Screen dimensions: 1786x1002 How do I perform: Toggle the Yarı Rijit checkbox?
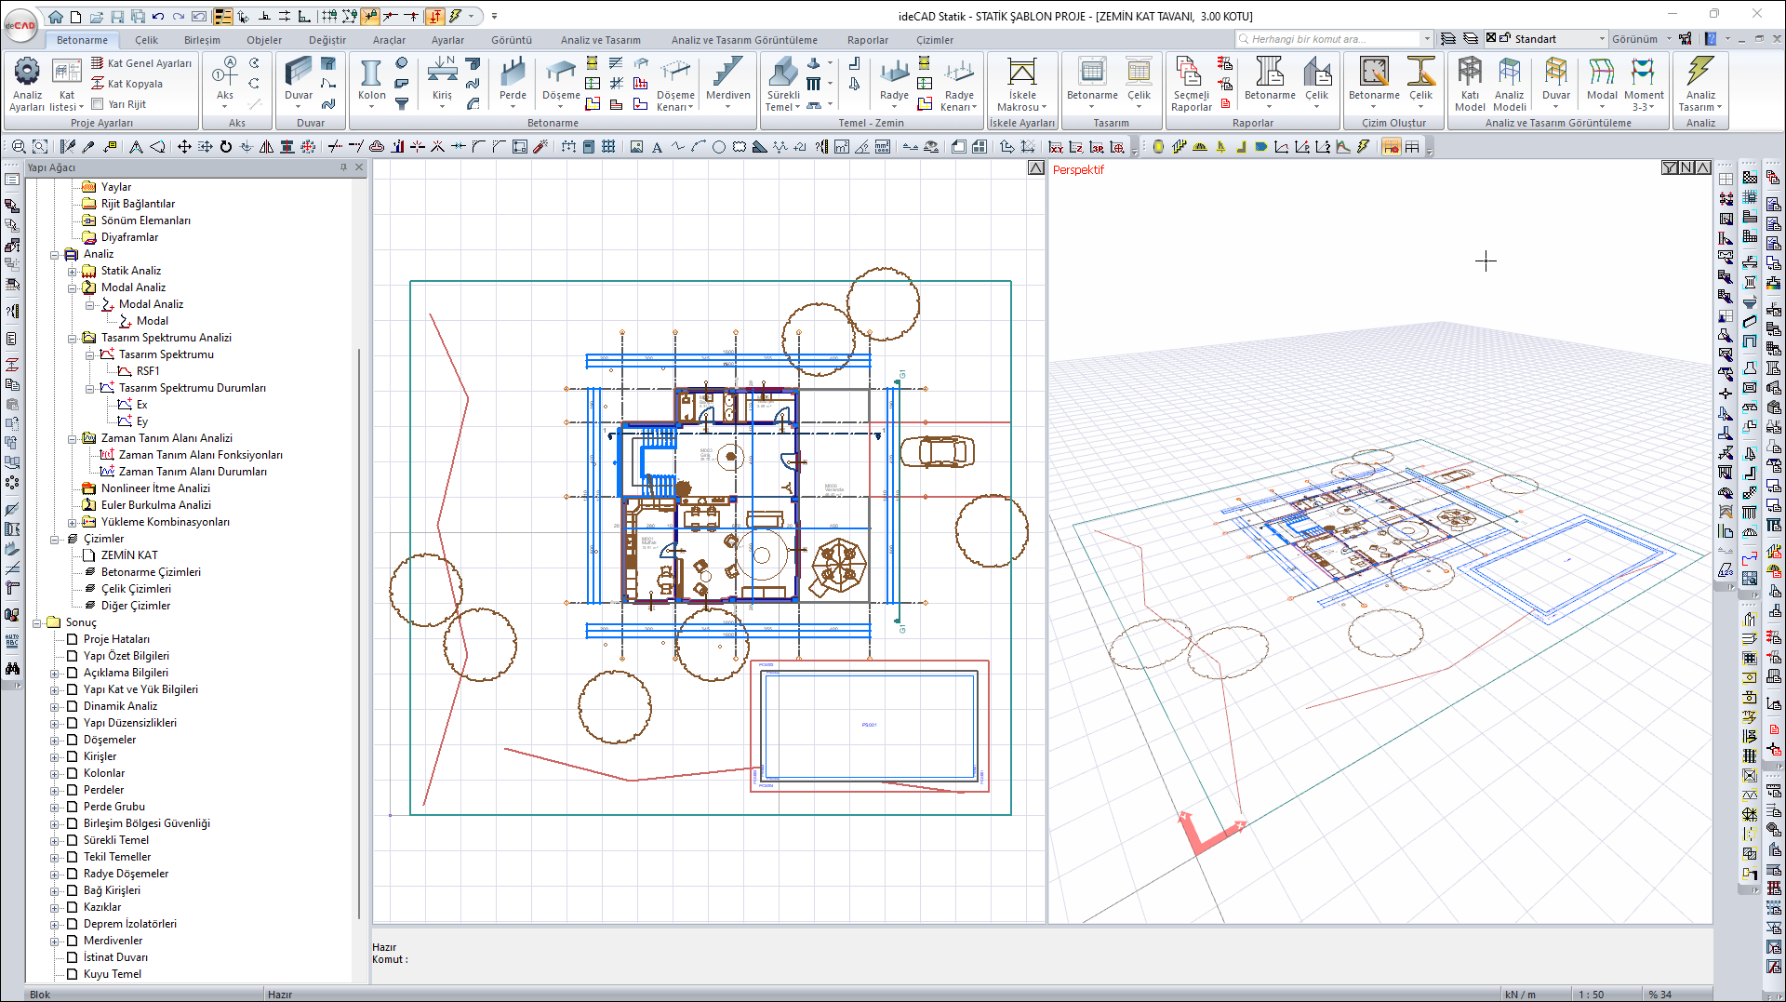[98, 104]
